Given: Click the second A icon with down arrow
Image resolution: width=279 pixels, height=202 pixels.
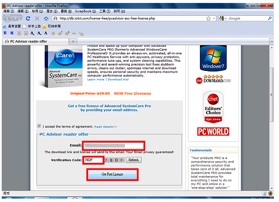Looking at the screenshot, I should click(x=39, y=33).
